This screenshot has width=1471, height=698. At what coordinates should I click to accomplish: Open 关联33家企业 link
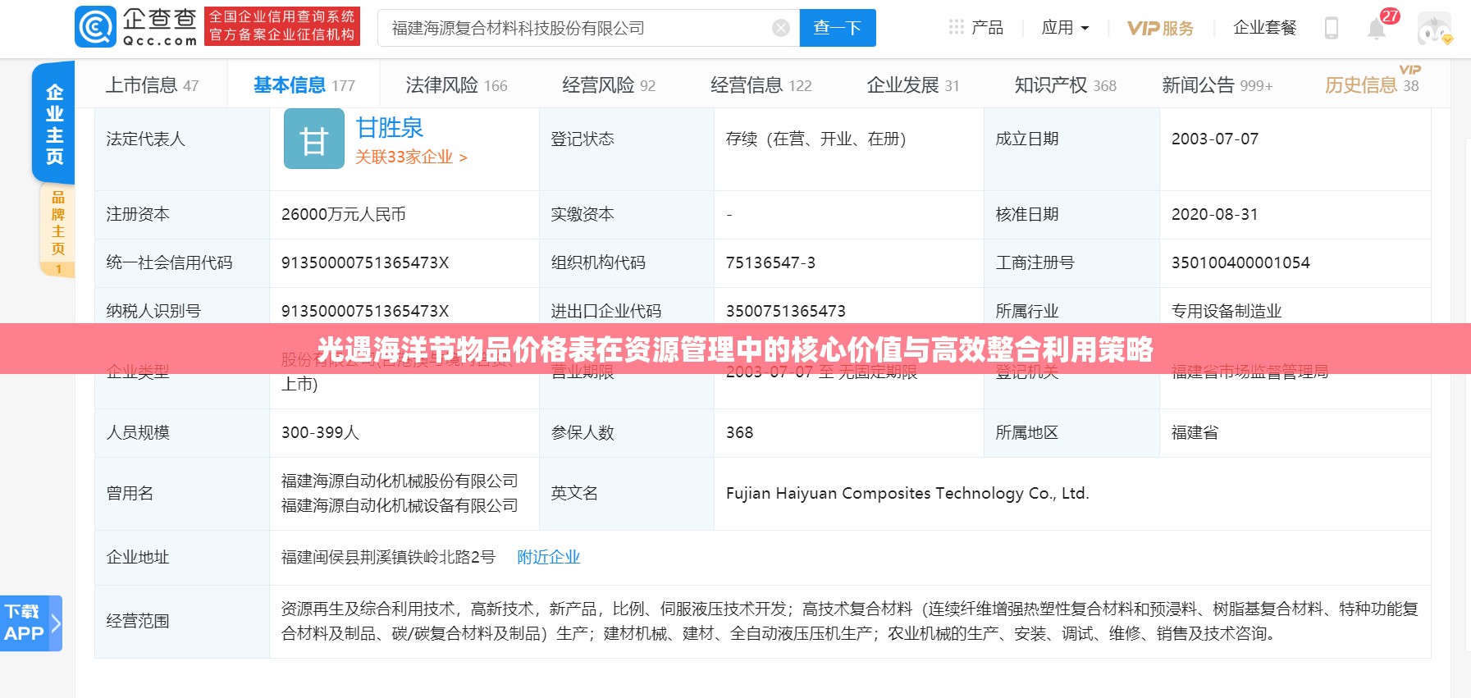click(x=411, y=157)
